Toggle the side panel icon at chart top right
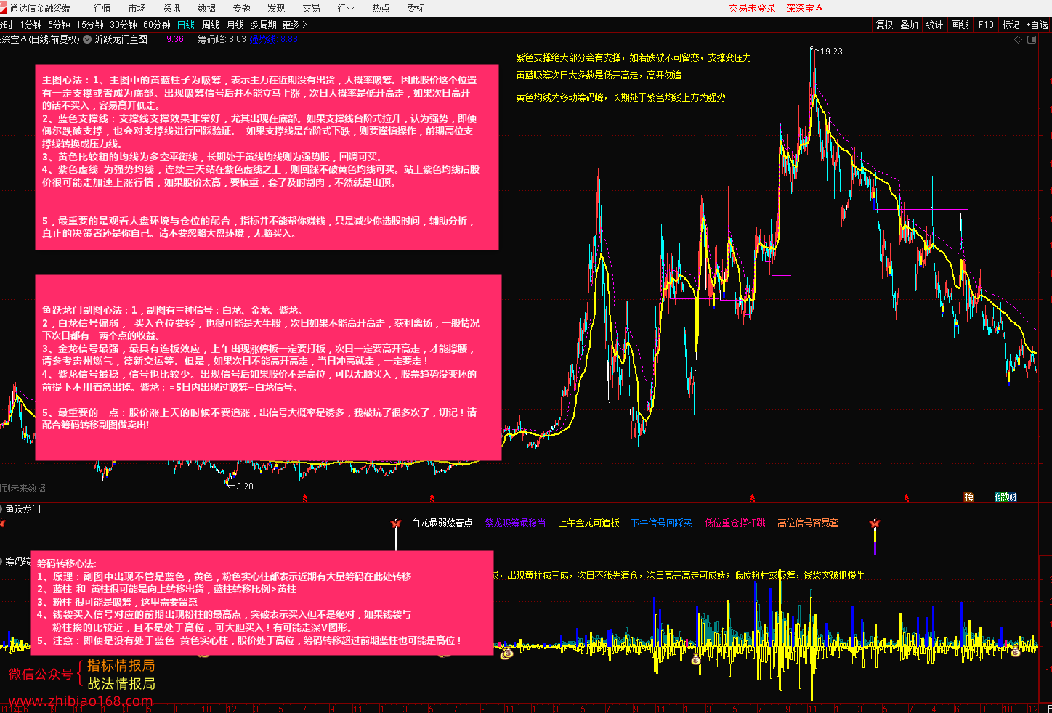This screenshot has width=1052, height=713. click(x=1032, y=40)
